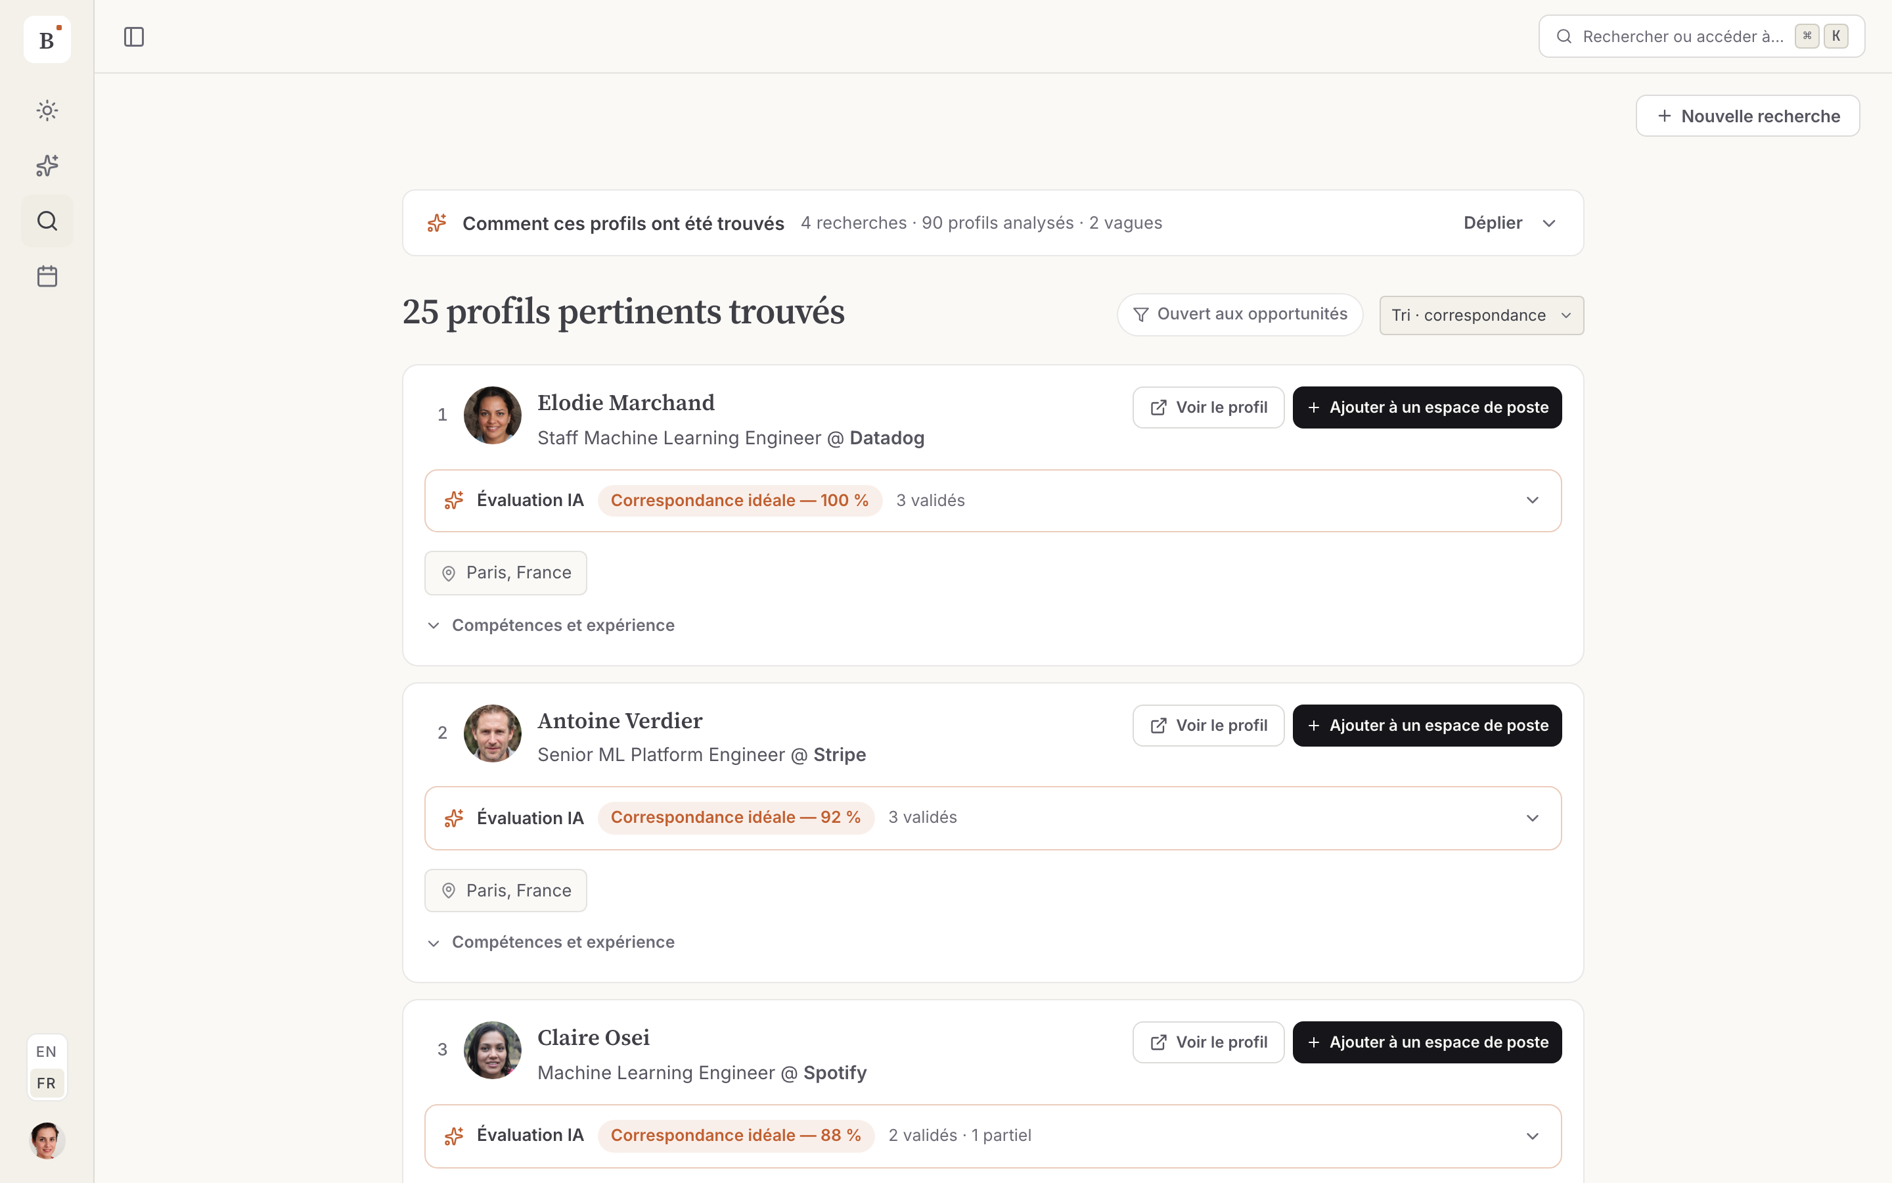Toggle the sidebar panel icon
Image resolution: width=1892 pixels, height=1183 pixels.
tap(134, 37)
